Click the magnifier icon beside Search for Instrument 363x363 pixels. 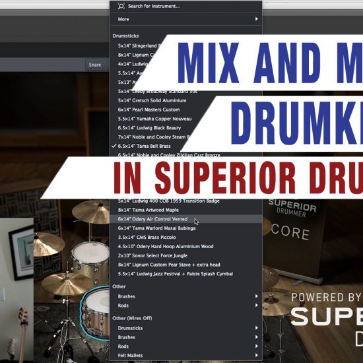click(121, 6)
